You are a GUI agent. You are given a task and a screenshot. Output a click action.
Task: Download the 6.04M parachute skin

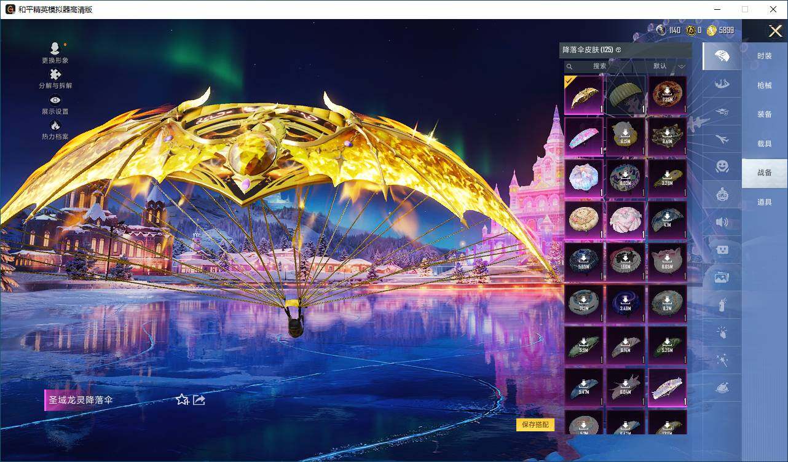[626, 388]
